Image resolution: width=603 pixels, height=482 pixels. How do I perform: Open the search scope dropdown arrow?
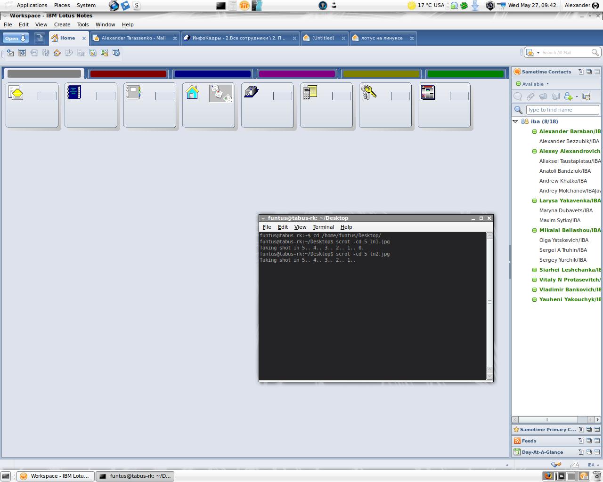tap(538, 53)
